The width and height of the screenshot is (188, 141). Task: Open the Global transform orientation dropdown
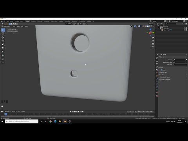69,24
